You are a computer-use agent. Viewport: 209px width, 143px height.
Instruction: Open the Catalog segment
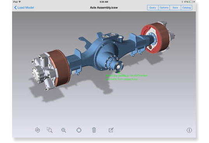tap(186, 8)
